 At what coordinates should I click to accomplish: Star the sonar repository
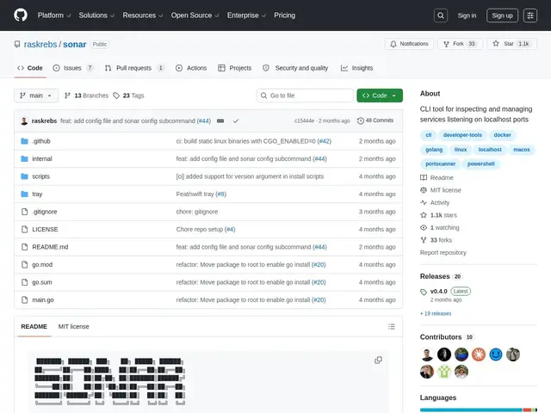(511, 44)
